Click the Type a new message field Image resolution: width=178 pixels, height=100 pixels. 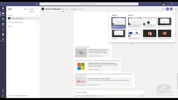(109, 92)
